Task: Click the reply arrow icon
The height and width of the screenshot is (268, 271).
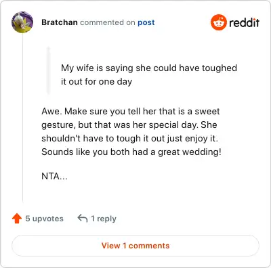Action: 83,218
